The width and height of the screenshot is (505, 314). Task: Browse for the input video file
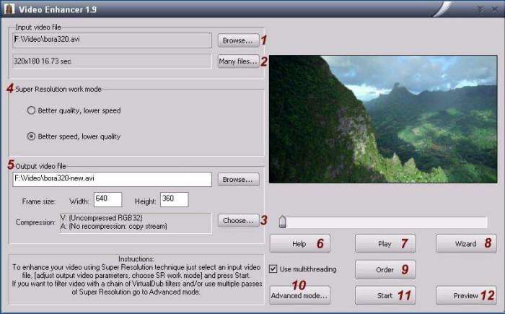click(238, 40)
